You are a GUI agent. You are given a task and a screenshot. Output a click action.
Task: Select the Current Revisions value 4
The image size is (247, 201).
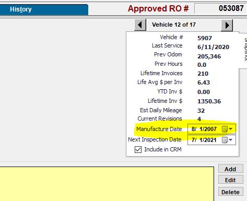199,119
